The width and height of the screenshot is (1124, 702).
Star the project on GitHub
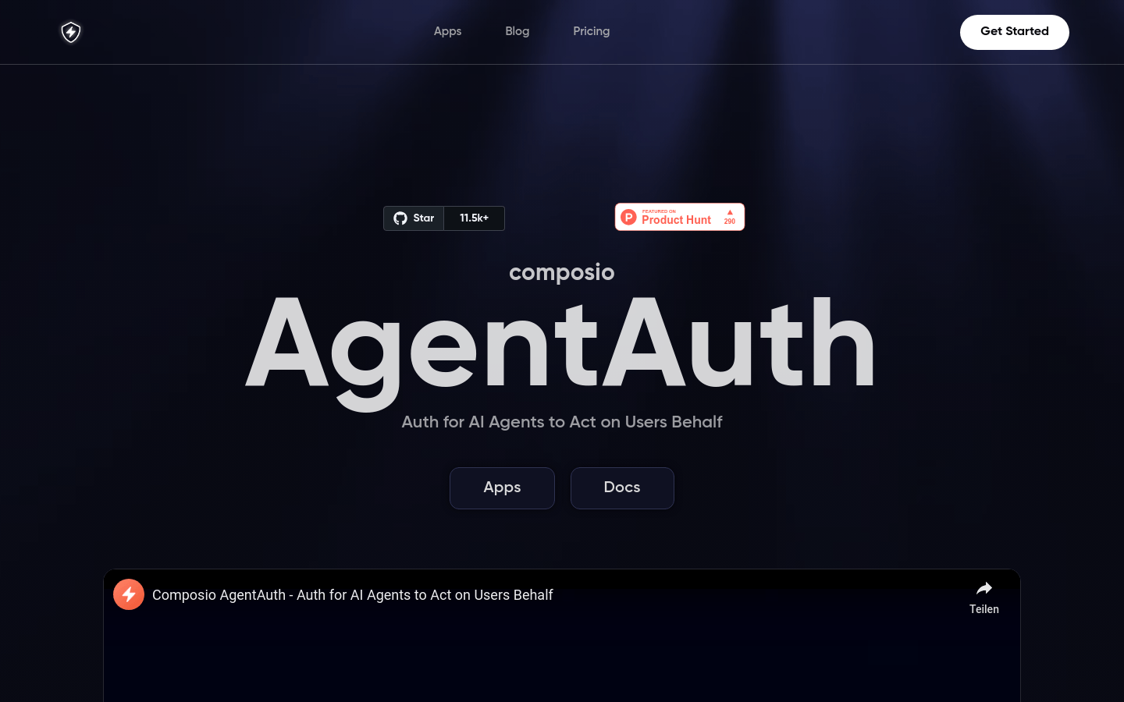coord(414,218)
